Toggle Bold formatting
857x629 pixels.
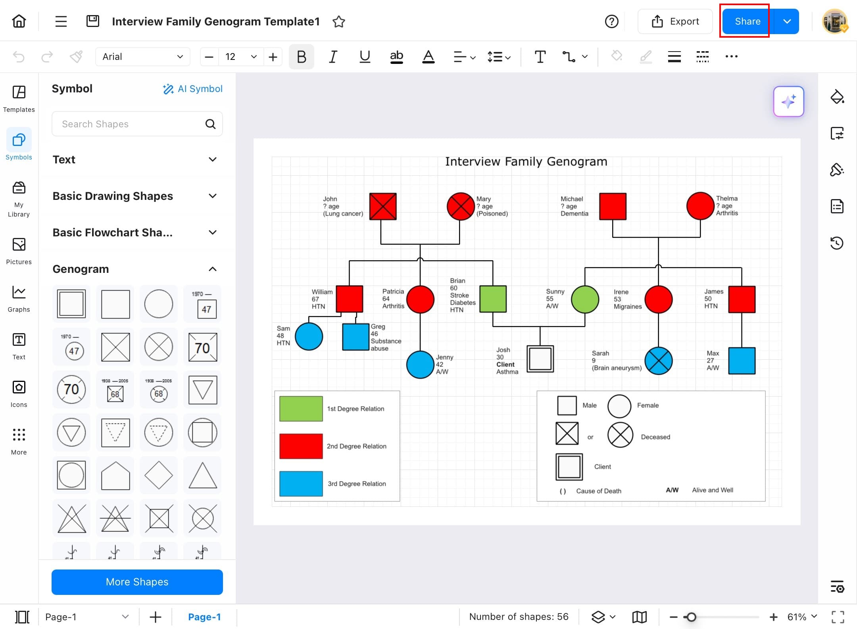(301, 57)
